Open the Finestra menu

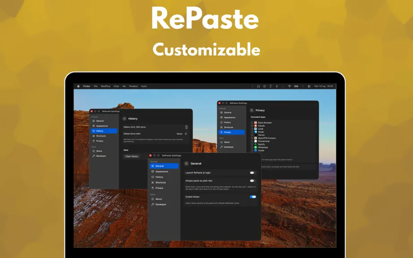pos(133,86)
